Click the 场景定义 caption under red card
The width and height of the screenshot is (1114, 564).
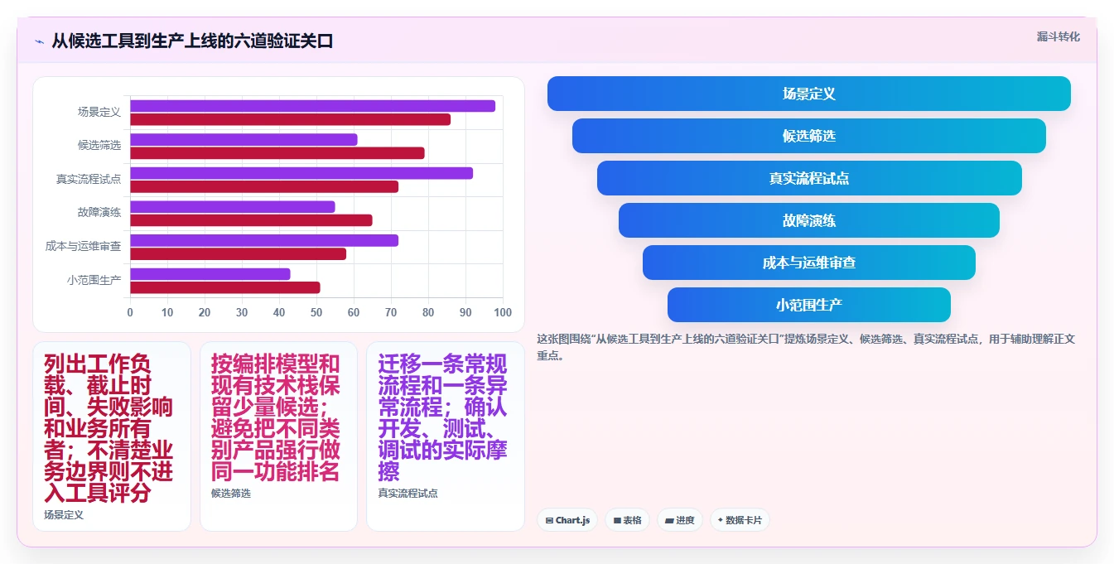pyautogui.click(x=64, y=515)
